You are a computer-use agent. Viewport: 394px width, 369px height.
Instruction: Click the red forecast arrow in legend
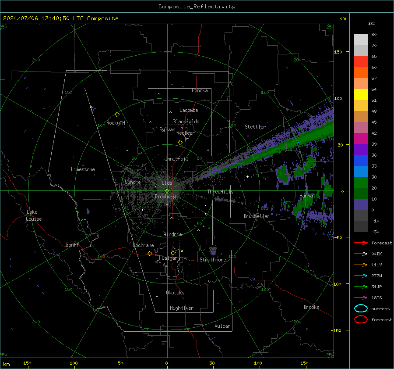pyautogui.click(x=361, y=243)
